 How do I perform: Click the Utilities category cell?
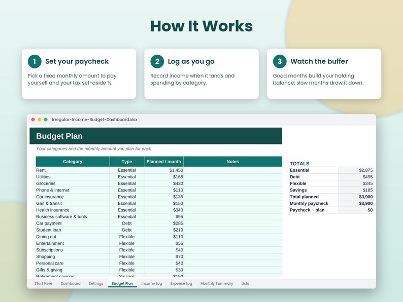[x=73, y=177]
